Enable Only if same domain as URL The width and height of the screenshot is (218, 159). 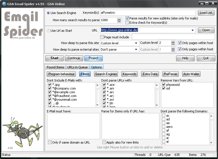pos(50,142)
